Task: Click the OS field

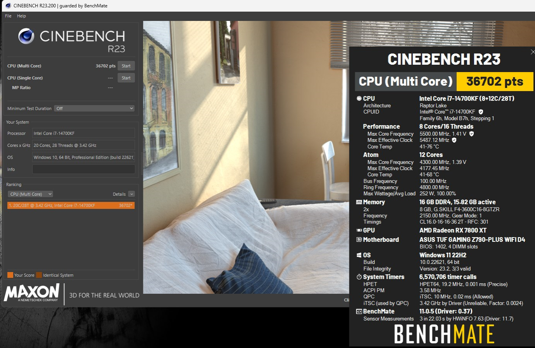Action: [84, 157]
